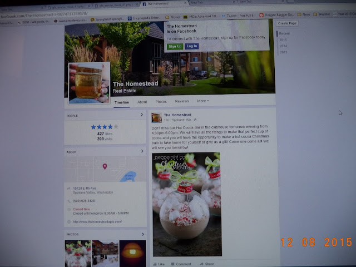Click the directions arrow icon beside address
The image size is (356, 267).
tap(69, 189)
